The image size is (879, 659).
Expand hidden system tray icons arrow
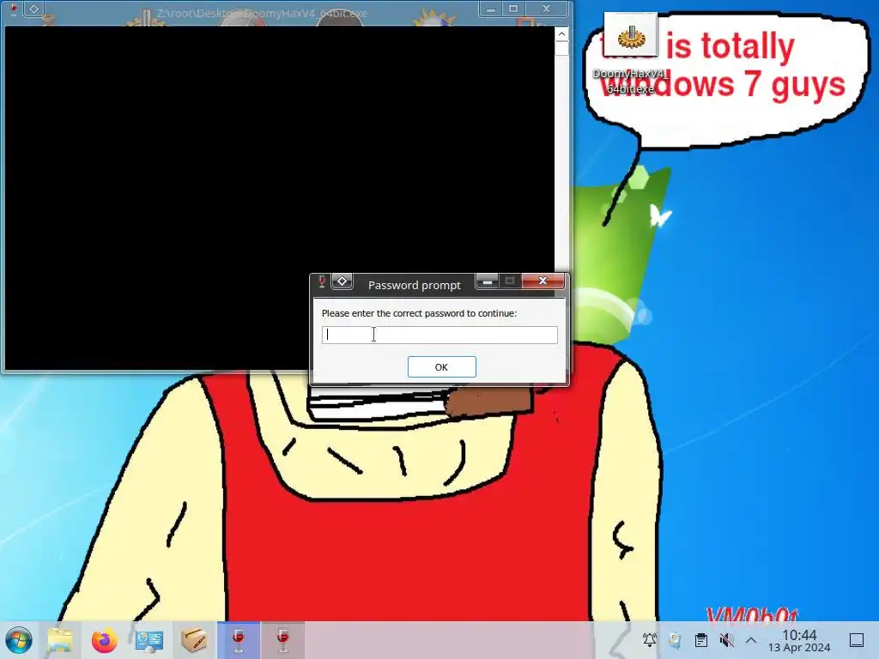point(751,640)
